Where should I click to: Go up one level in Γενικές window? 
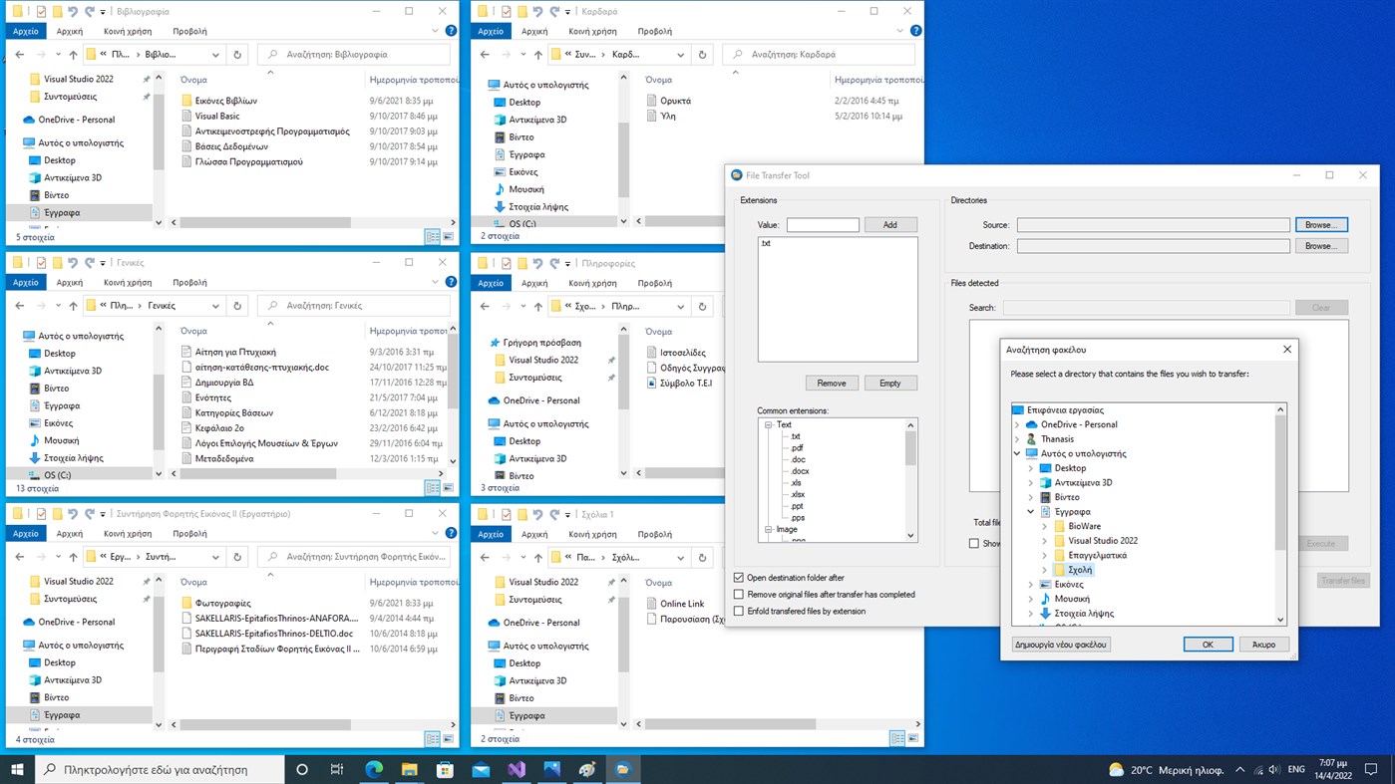[x=73, y=306]
